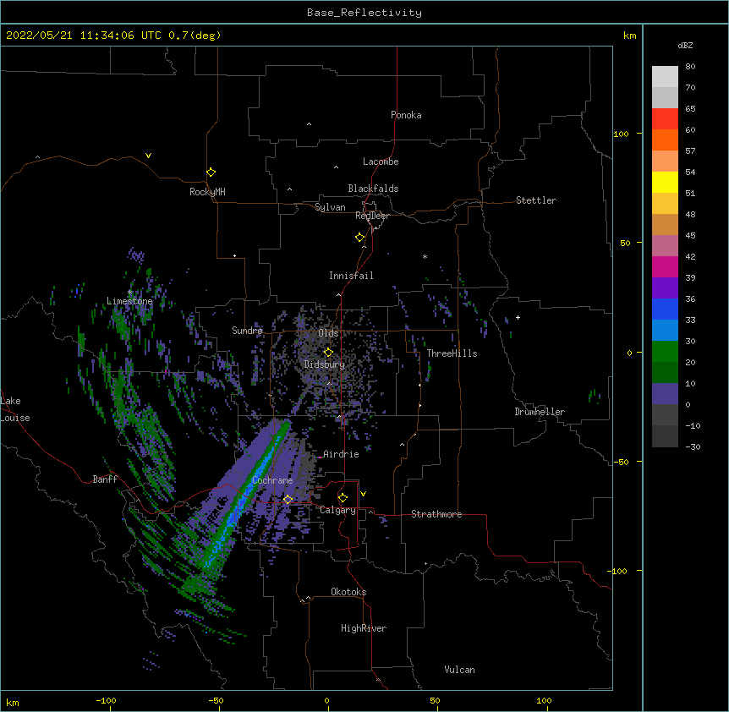Select the purple 36–39 dBZ legend swatch

(665, 288)
